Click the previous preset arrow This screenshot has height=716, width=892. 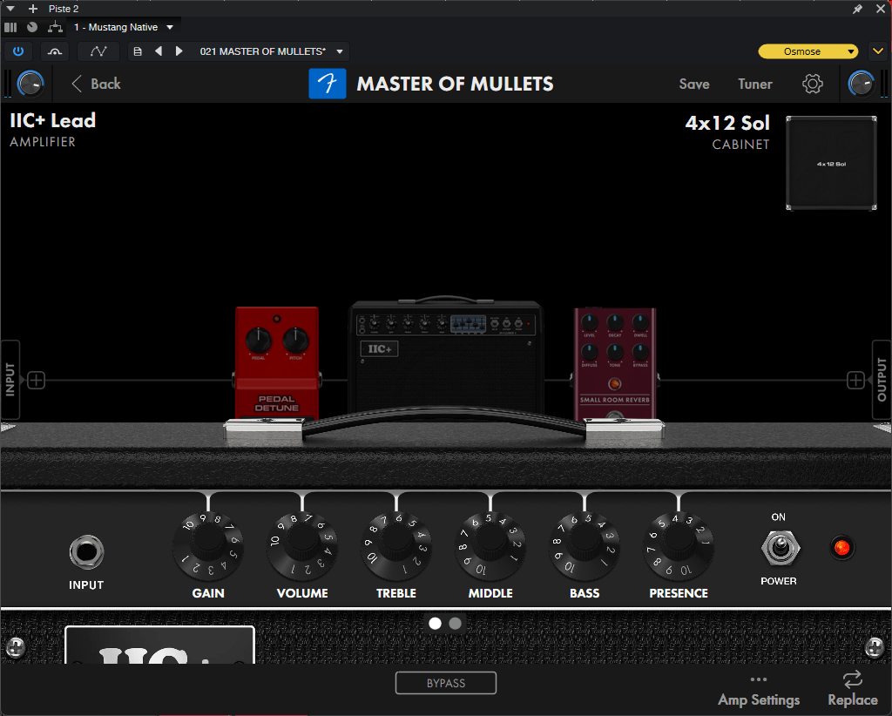159,51
